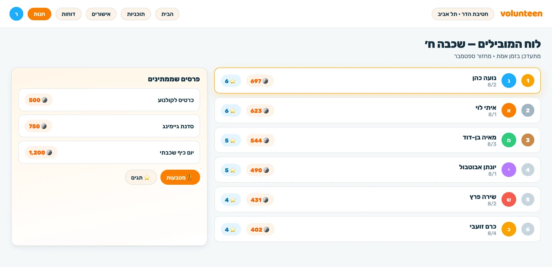The width and height of the screenshot is (552, 267).
Task: Click the 431 coins chip
Action: click(260, 200)
